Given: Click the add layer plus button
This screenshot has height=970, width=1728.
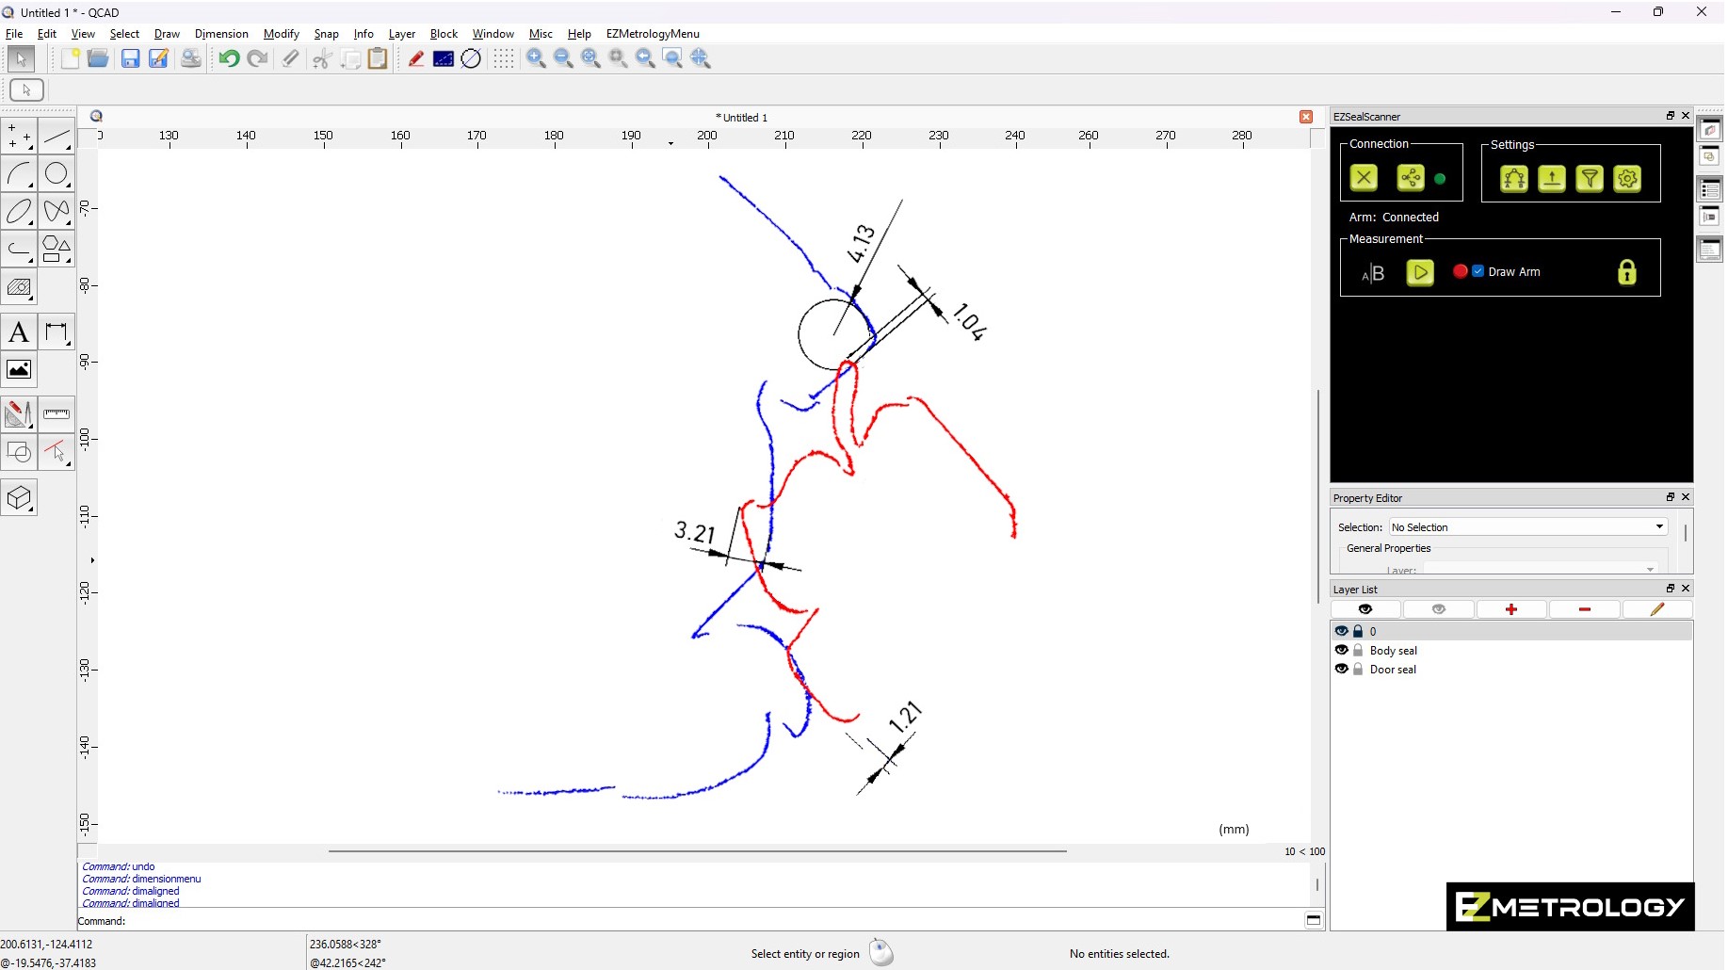Looking at the screenshot, I should (x=1511, y=610).
